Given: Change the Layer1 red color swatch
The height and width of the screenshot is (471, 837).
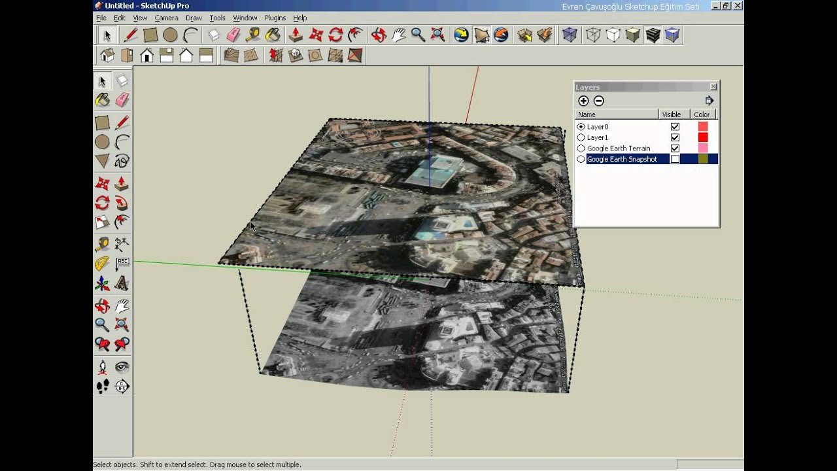Looking at the screenshot, I should click(703, 137).
